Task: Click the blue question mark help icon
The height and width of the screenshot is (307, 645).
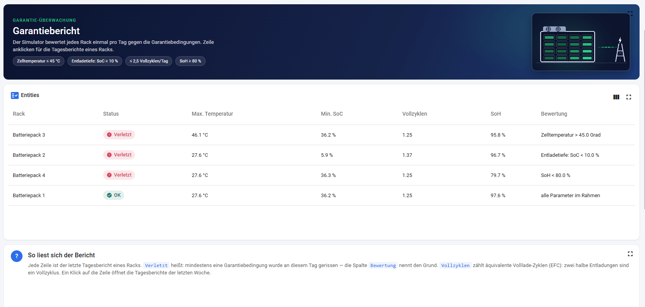Action: [x=17, y=256]
